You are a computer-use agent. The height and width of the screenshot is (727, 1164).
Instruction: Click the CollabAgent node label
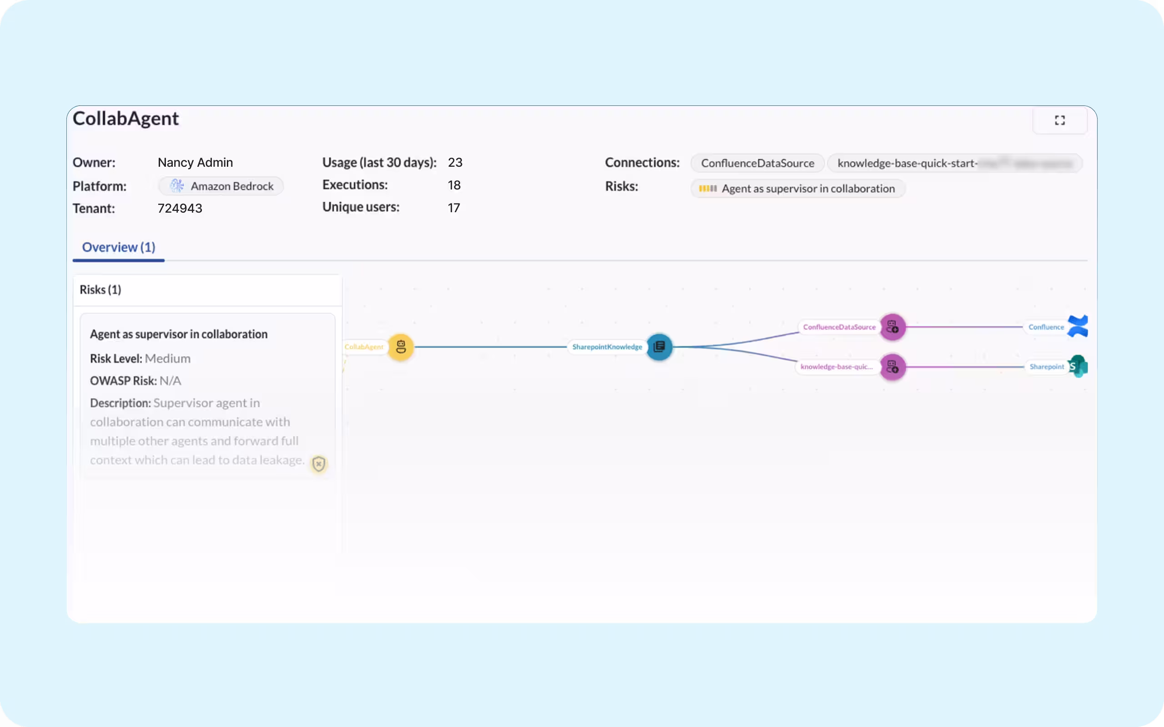[x=364, y=347]
